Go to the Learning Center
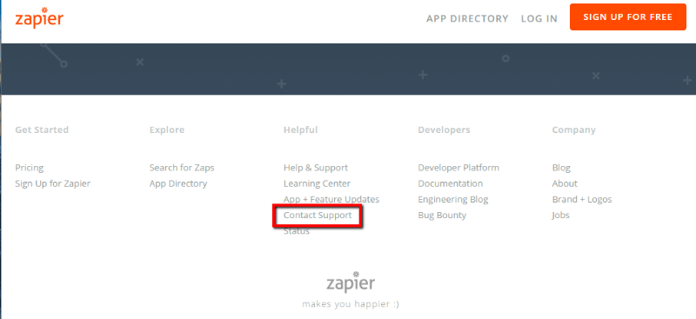The height and width of the screenshot is (319, 696). [317, 183]
